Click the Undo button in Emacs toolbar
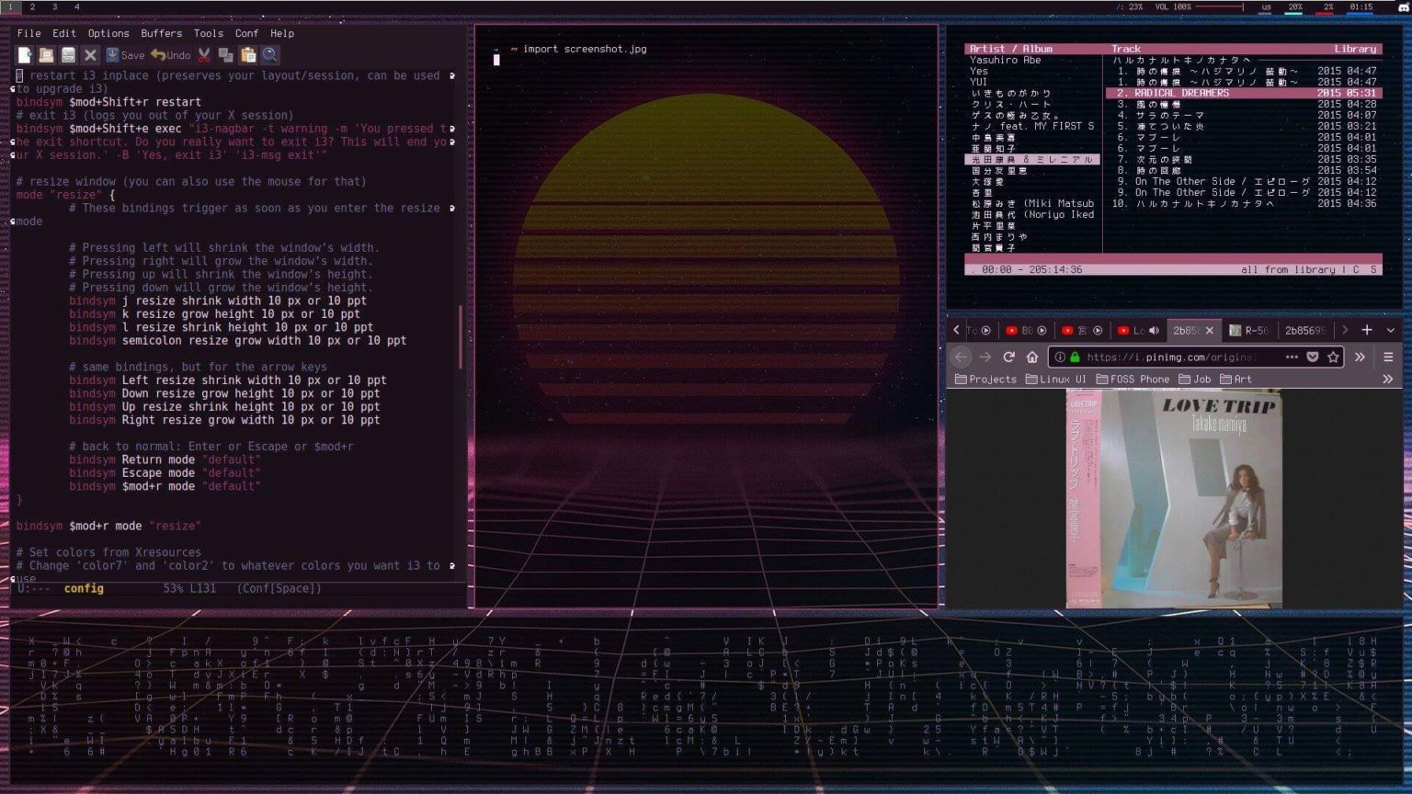Screen dimensions: 1412x794 pyautogui.click(x=171, y=55)
